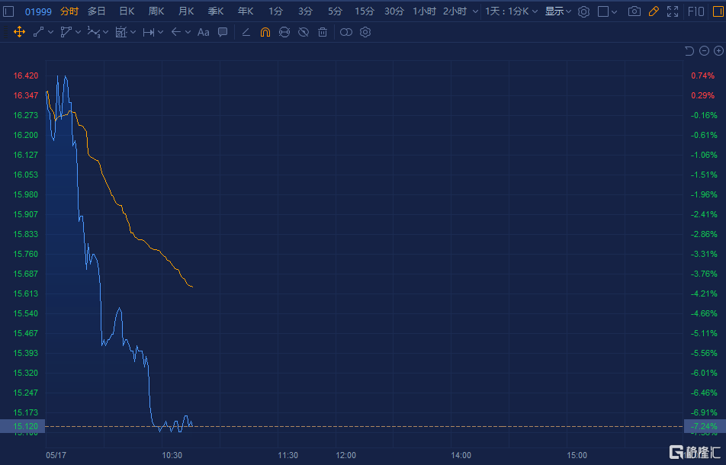Screen dimensions: 726x465
Task: Click the trash icon to delete drawings
Action: pos(323,32)
